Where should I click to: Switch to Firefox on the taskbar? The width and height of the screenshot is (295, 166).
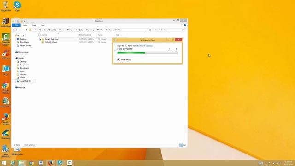tap(50, 163)
